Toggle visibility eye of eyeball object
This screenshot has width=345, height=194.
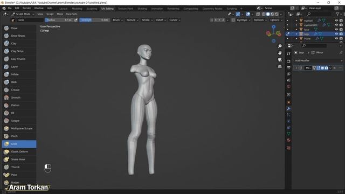point(336,20)
